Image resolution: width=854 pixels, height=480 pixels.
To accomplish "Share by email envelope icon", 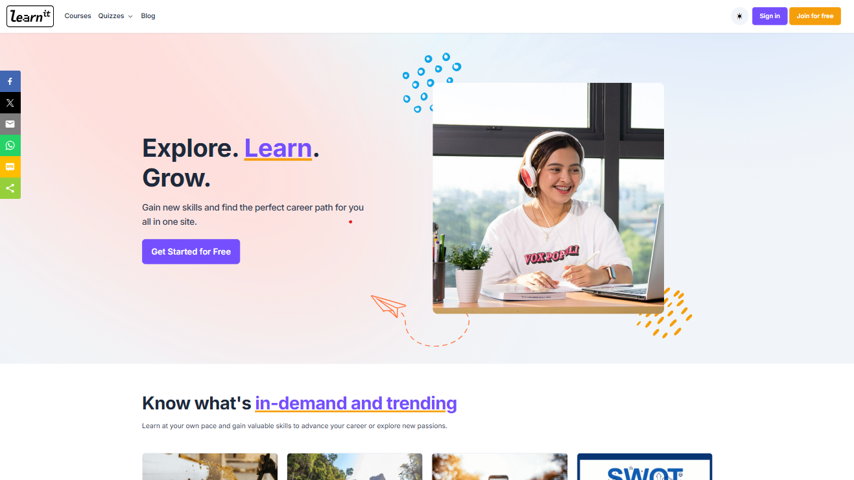I will tap(10, 124).
